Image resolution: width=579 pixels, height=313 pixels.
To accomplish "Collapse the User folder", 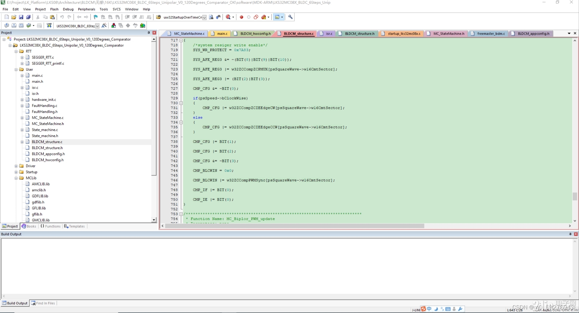I will click(16, 70).
